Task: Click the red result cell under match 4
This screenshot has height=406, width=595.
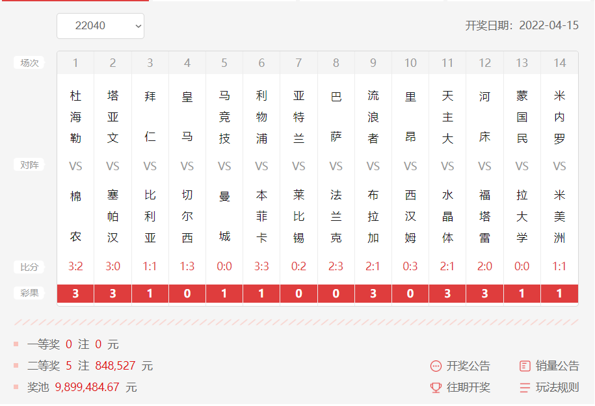Action: coord(187,294)
